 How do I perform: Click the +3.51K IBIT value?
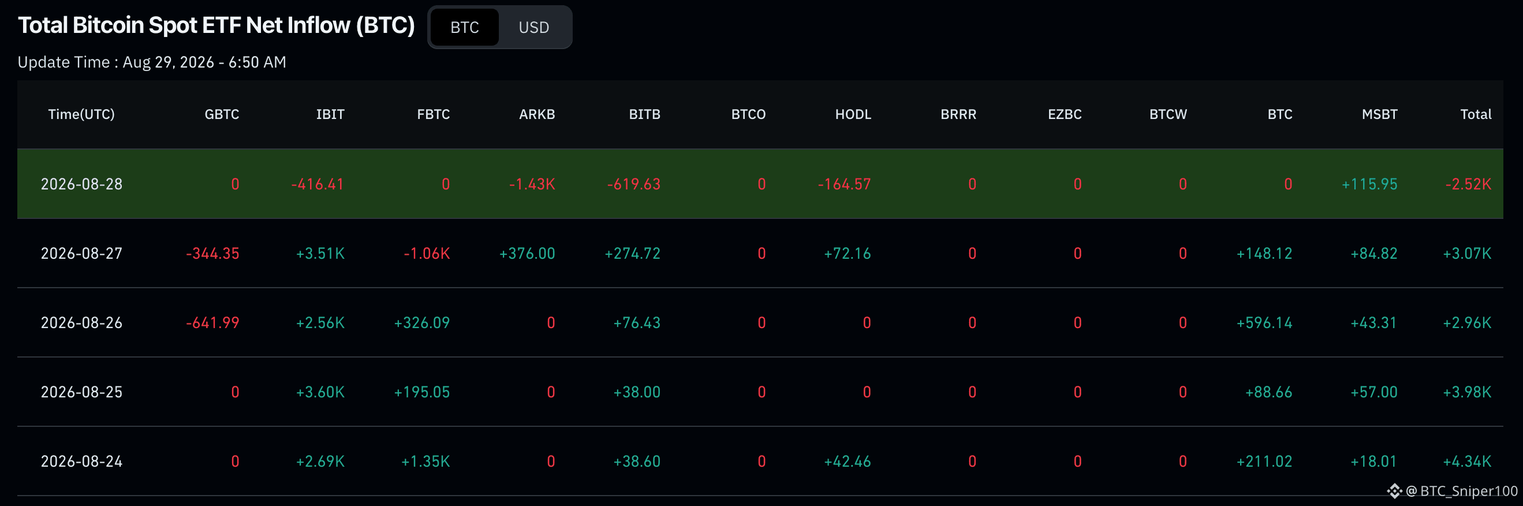(320, 254)
